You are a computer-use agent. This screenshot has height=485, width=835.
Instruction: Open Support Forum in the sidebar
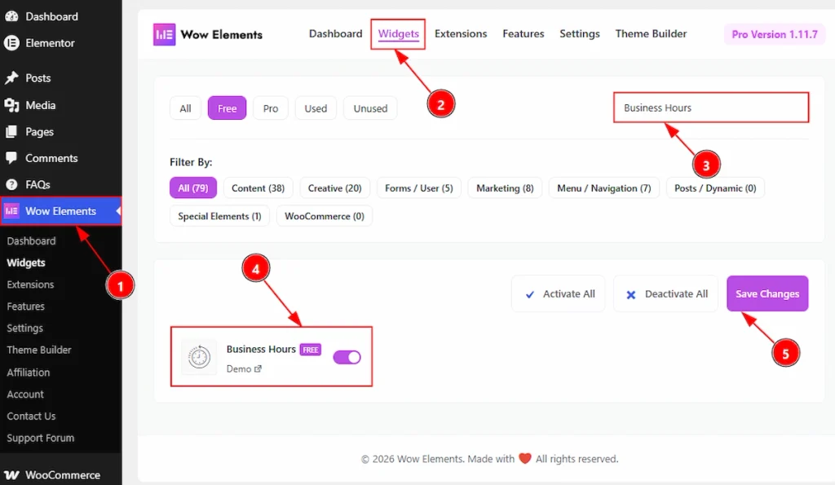point(41,438)
